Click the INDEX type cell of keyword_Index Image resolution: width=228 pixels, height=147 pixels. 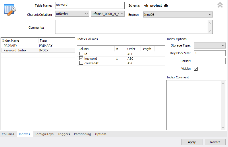(x=44, y=50)
